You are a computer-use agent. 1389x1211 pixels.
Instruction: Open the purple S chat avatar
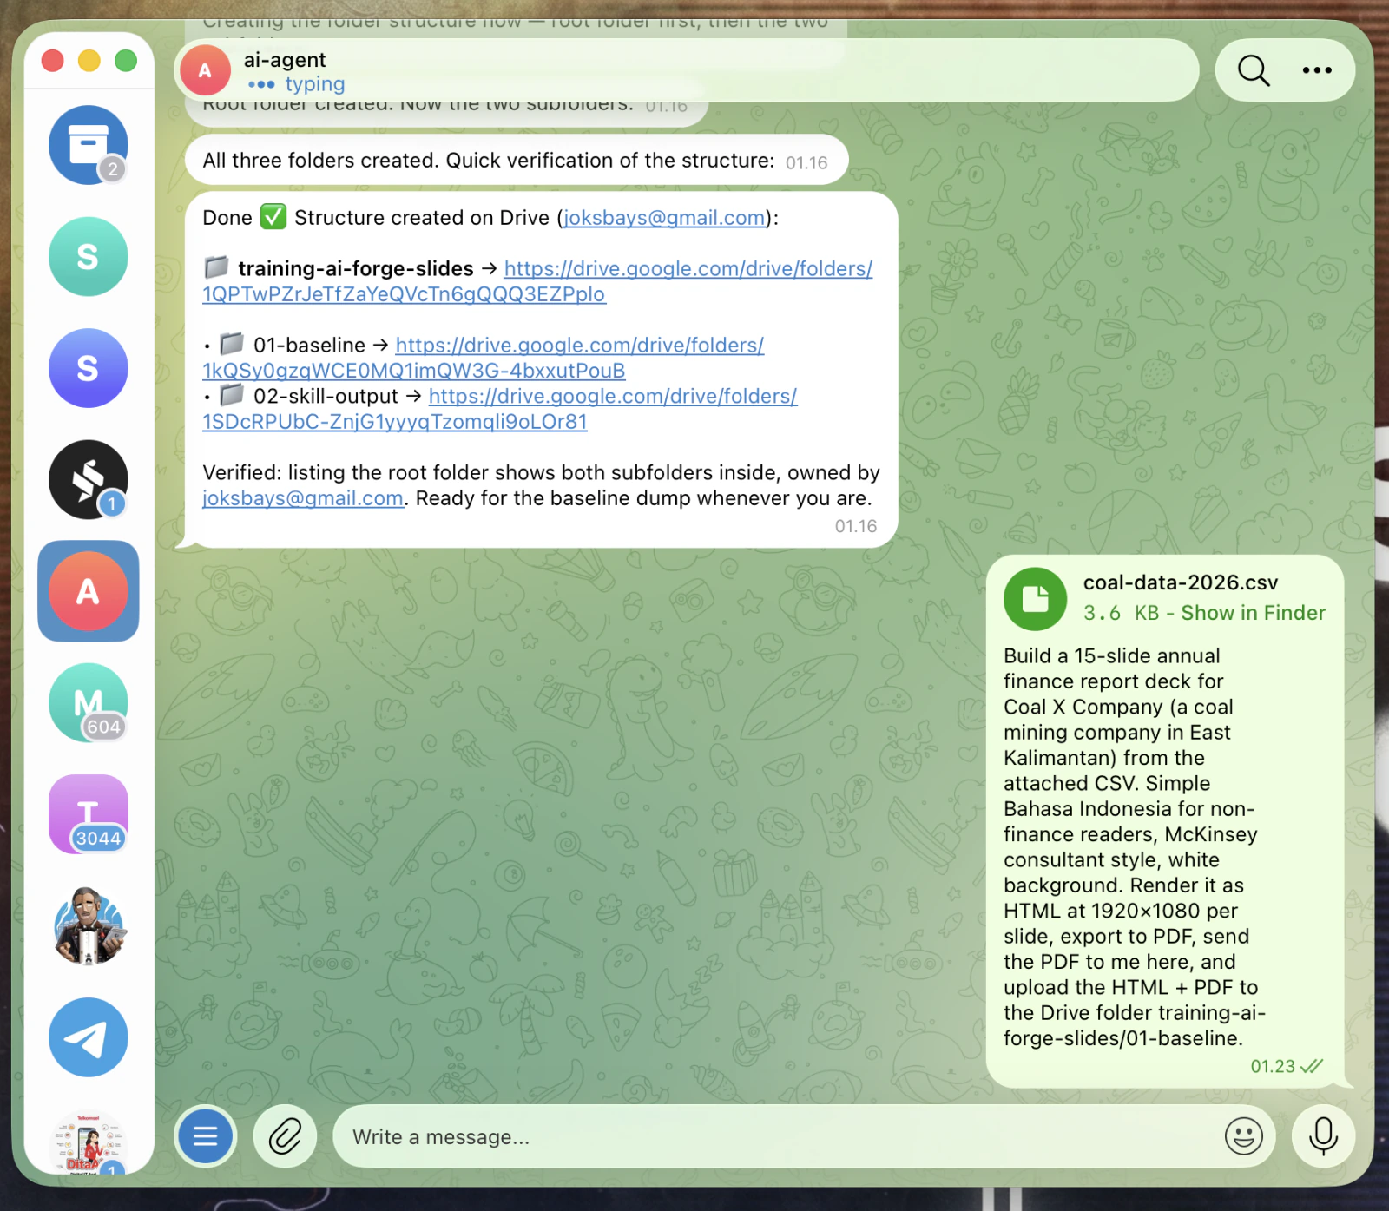pos(88,368)
